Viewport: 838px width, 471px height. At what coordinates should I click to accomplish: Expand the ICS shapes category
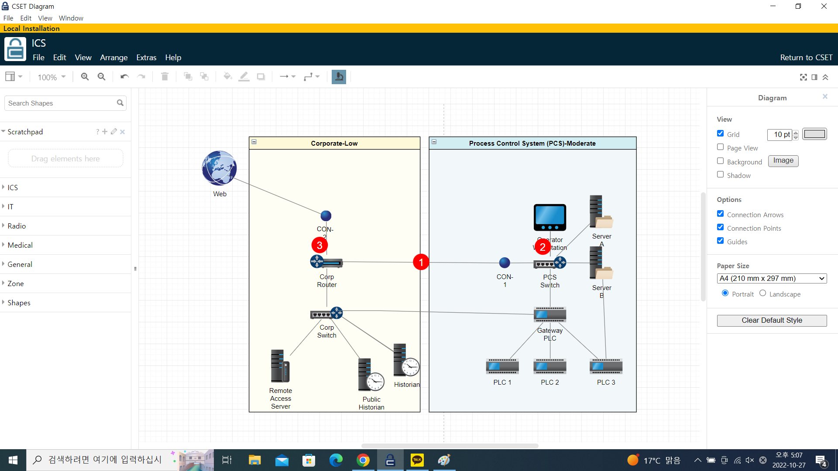click(13, 188)
